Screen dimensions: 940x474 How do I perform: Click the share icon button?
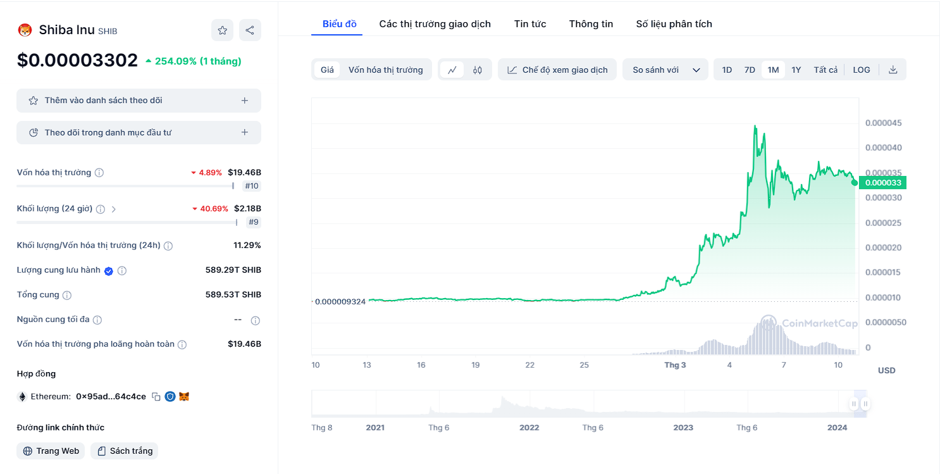pyautogui.click(x=250, y=30)
